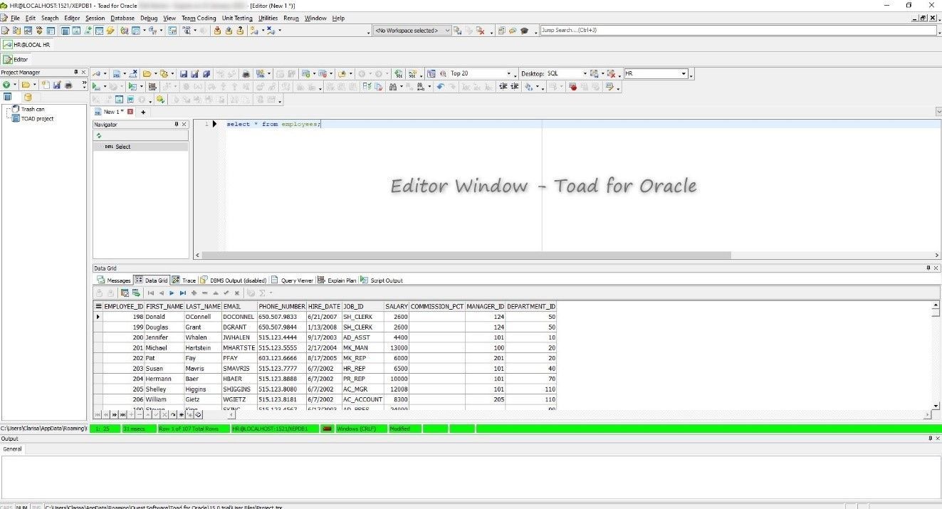
Task: Go to next record in Data Grid
Action: coord(172,293)
